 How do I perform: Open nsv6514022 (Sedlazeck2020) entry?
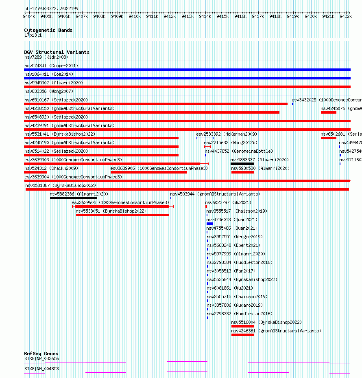tap(56, 151)
